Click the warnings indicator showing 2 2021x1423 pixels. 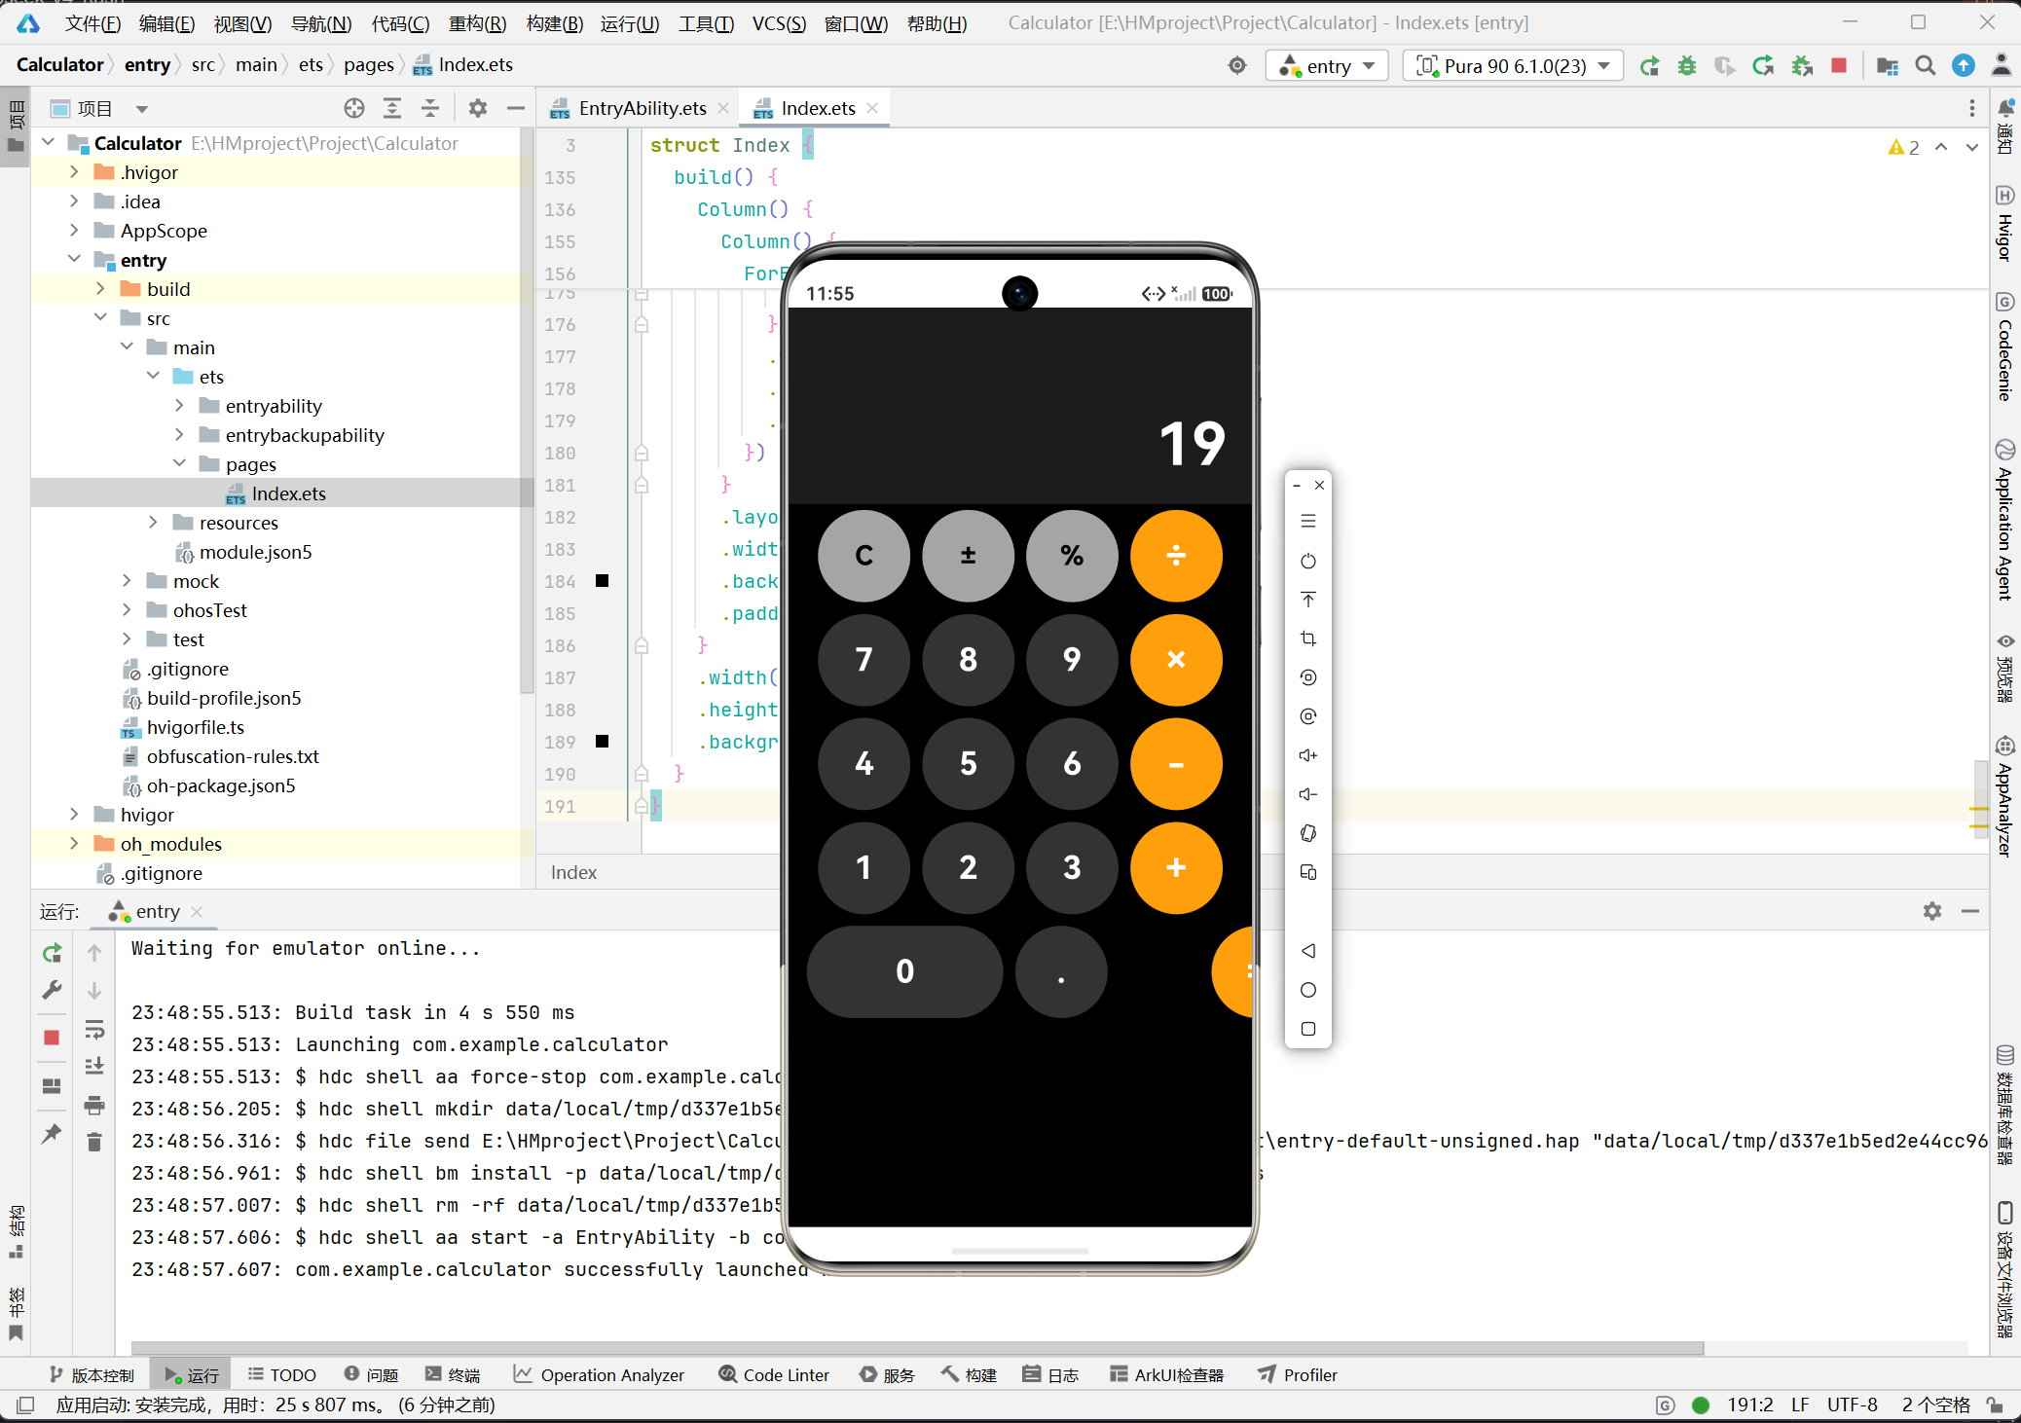[x=1904, y=147]
